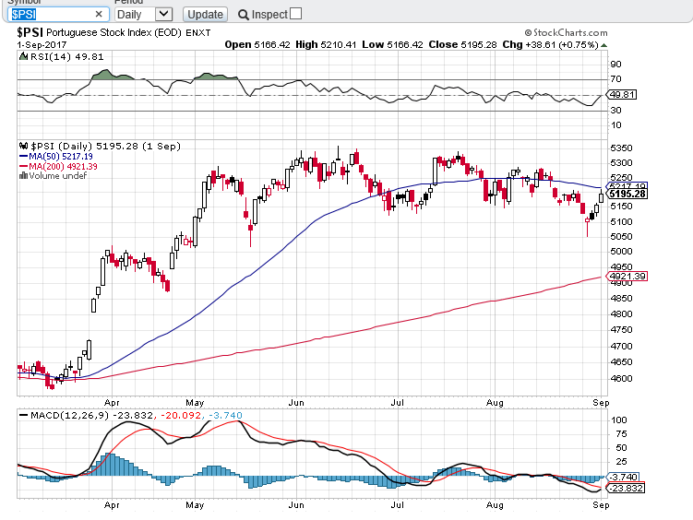693x520 pixels.
Task: Select the $PSI symbol input field
Action: pyautogui.click(x=58, y=14)
